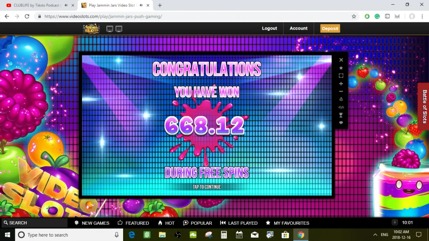View site security padlock info
The image size is (429, 241).
[39, 16]
